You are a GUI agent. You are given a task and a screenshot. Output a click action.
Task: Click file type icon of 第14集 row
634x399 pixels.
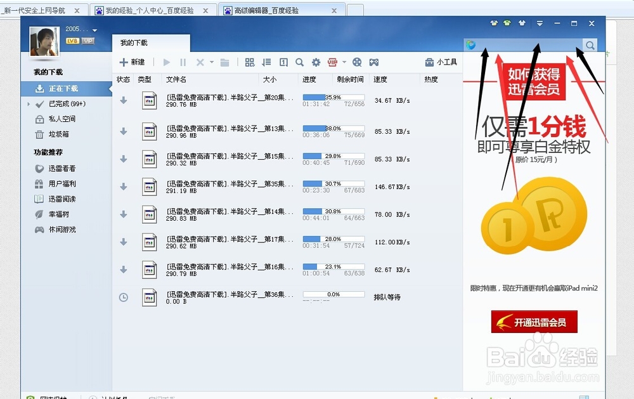(149, 214)
